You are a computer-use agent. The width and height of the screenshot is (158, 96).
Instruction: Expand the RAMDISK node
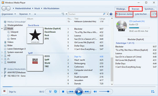pos(2,63)
